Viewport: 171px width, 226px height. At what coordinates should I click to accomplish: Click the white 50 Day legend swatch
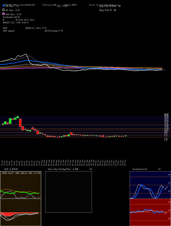click(x=3, y=10)
